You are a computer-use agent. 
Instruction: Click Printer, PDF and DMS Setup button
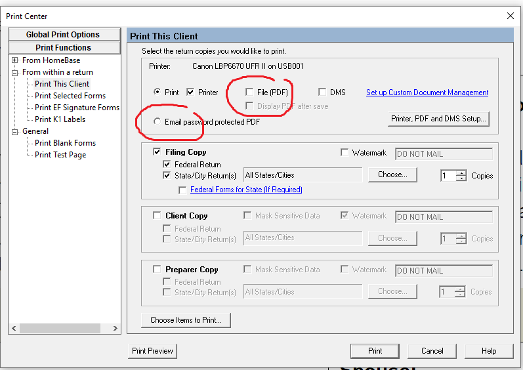(439, 119)
